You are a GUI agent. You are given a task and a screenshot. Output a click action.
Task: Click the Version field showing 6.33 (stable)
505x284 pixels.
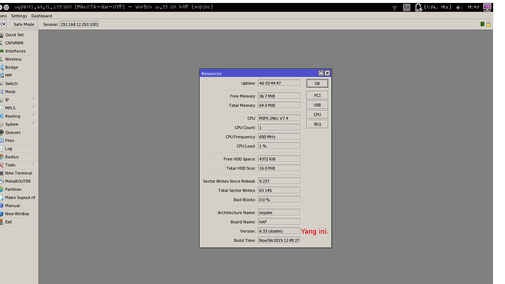(279, 231)
